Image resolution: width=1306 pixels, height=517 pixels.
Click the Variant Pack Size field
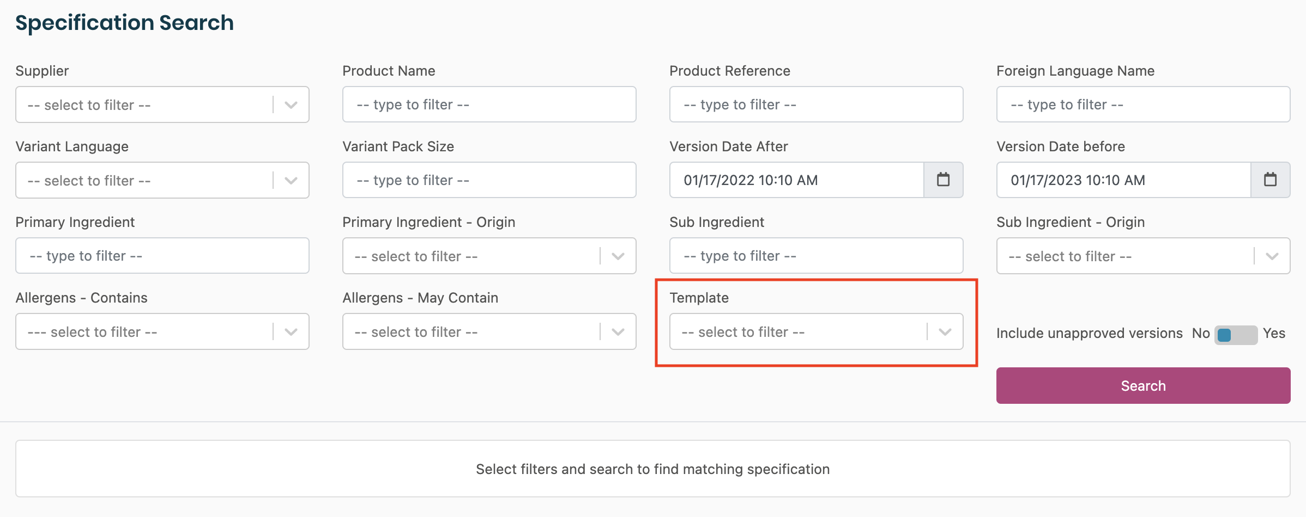click(x=489, y=180)
